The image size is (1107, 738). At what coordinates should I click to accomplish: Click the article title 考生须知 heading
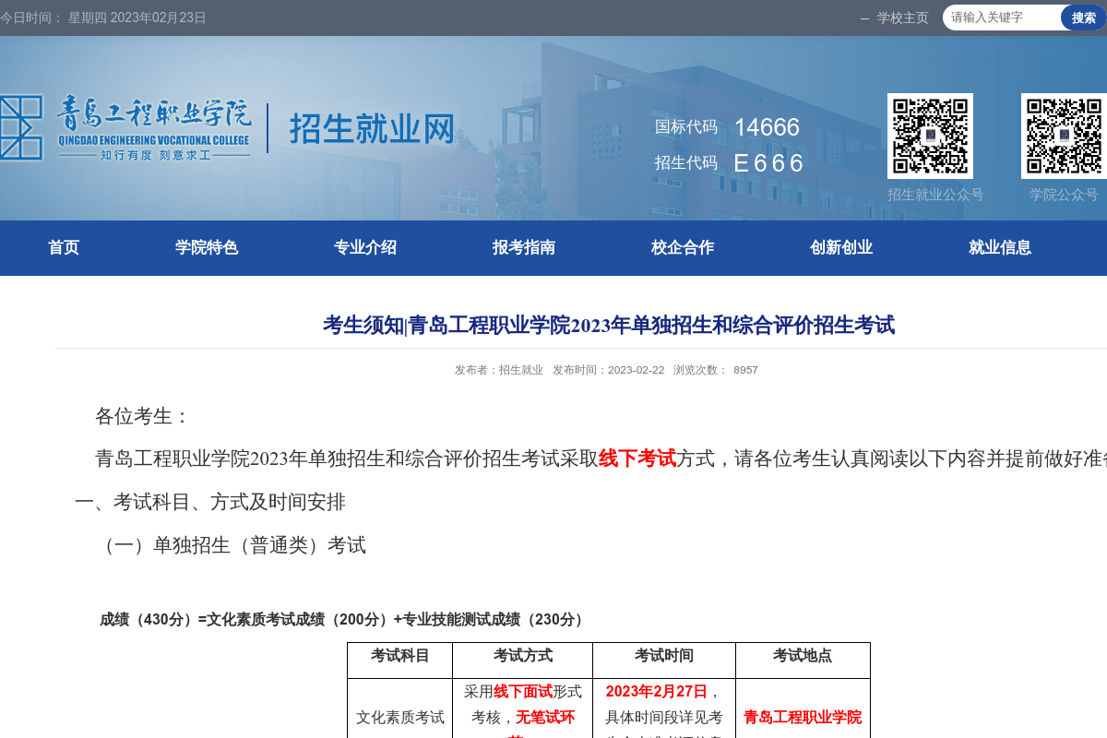pos(609,325)
